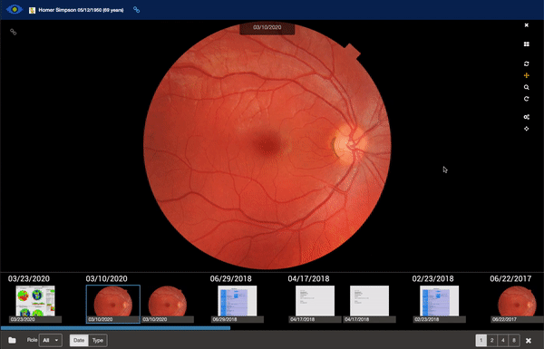Close the image viewer with top X
The image size is (544, 349).
click(526, 25)
